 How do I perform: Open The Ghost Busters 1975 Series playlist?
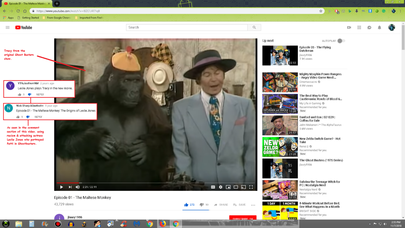321,160
